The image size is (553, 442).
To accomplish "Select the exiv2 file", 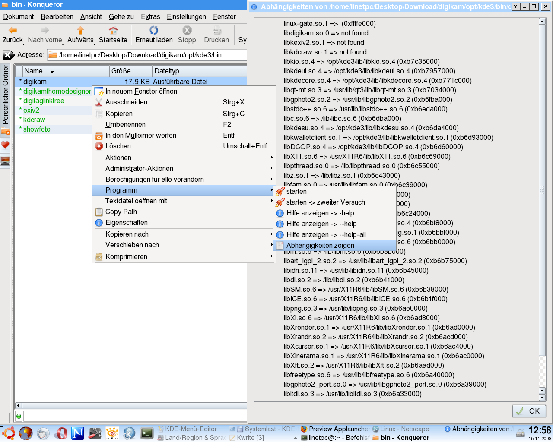I will tap(31, 110).
